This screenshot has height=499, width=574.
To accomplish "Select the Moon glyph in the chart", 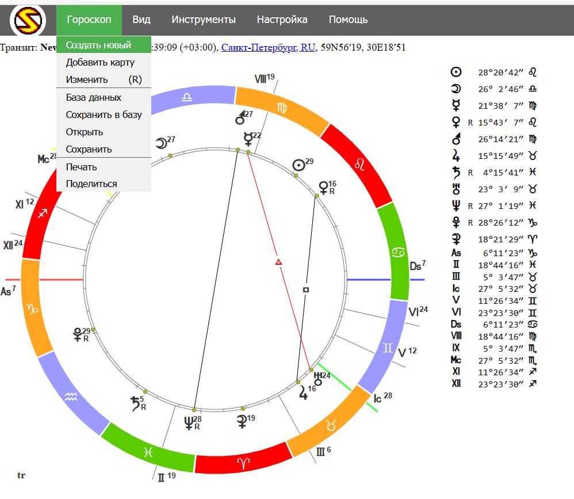I will pyautogui.click(x=161, y=143).
